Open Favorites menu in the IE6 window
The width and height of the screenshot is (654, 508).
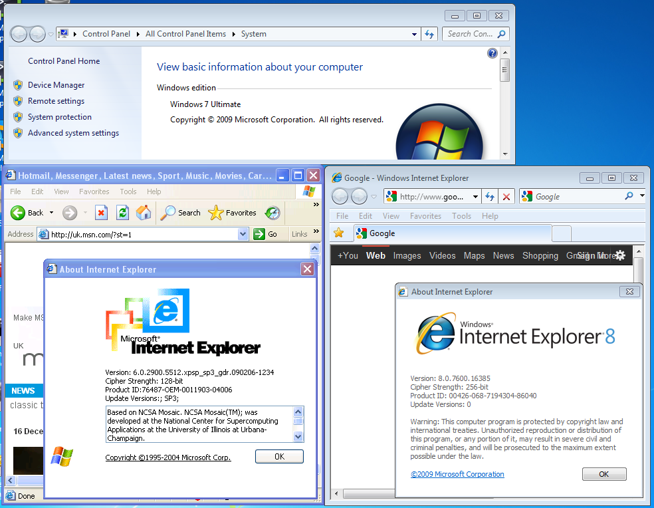pos(94,191)
